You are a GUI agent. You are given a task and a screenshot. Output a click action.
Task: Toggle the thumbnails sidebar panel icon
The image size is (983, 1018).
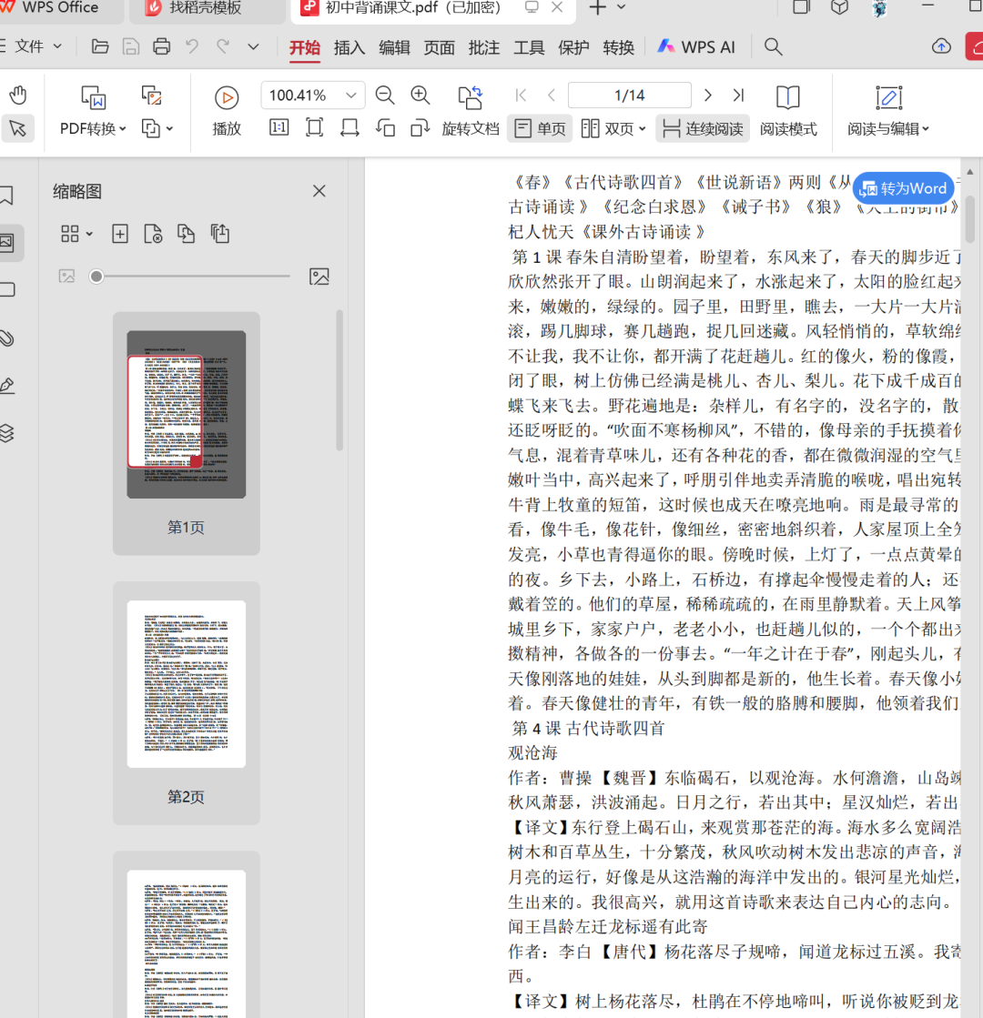tap(8, 242)
